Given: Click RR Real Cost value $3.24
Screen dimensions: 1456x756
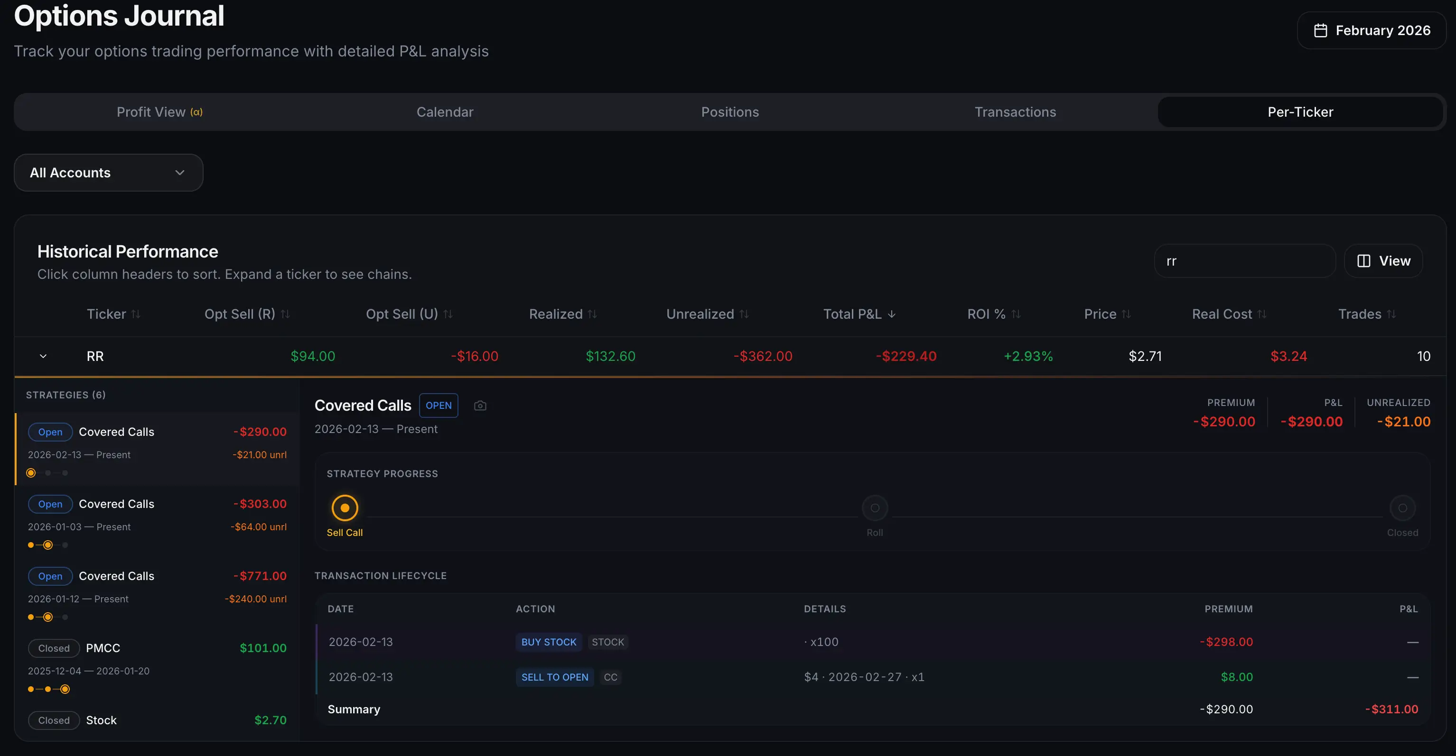Looking at the screenshot, I should coord(1288,357).
